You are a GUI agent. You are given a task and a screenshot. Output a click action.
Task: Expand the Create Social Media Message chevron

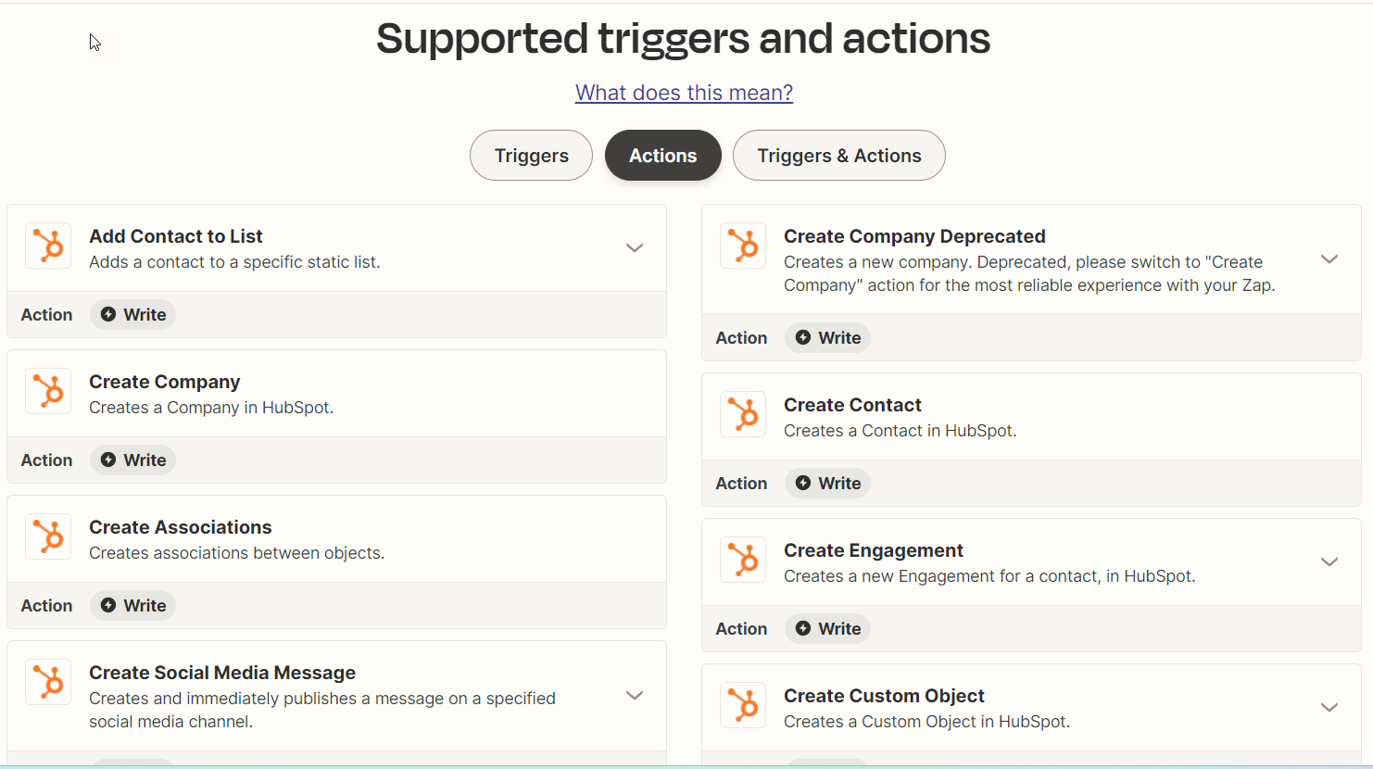(x=635, y=694)
